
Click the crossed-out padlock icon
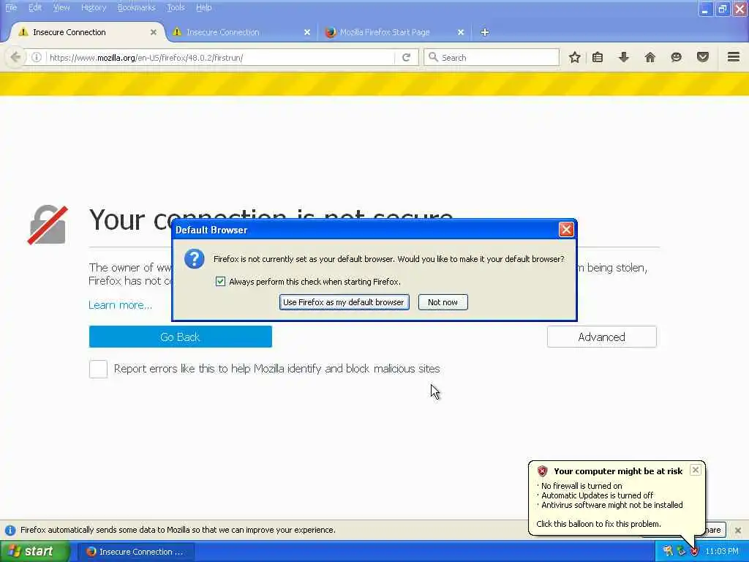click(48, 225)
